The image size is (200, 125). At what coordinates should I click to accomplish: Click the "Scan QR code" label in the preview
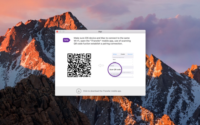pyautogui.click(x=115, y=69)
